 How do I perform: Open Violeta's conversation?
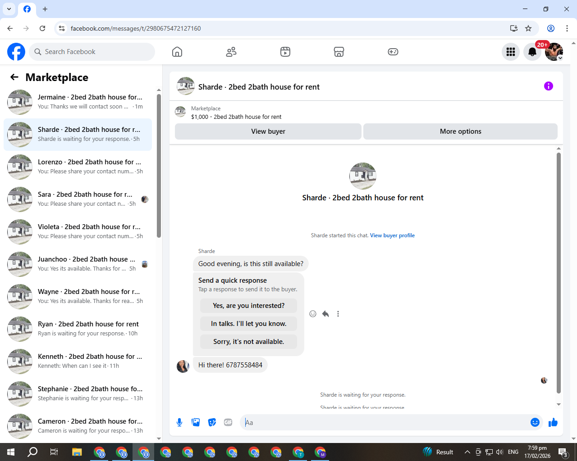(x=78, y=232)
